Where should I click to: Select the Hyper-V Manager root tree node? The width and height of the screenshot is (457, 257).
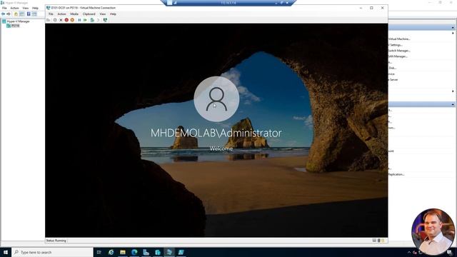[16, 21]
